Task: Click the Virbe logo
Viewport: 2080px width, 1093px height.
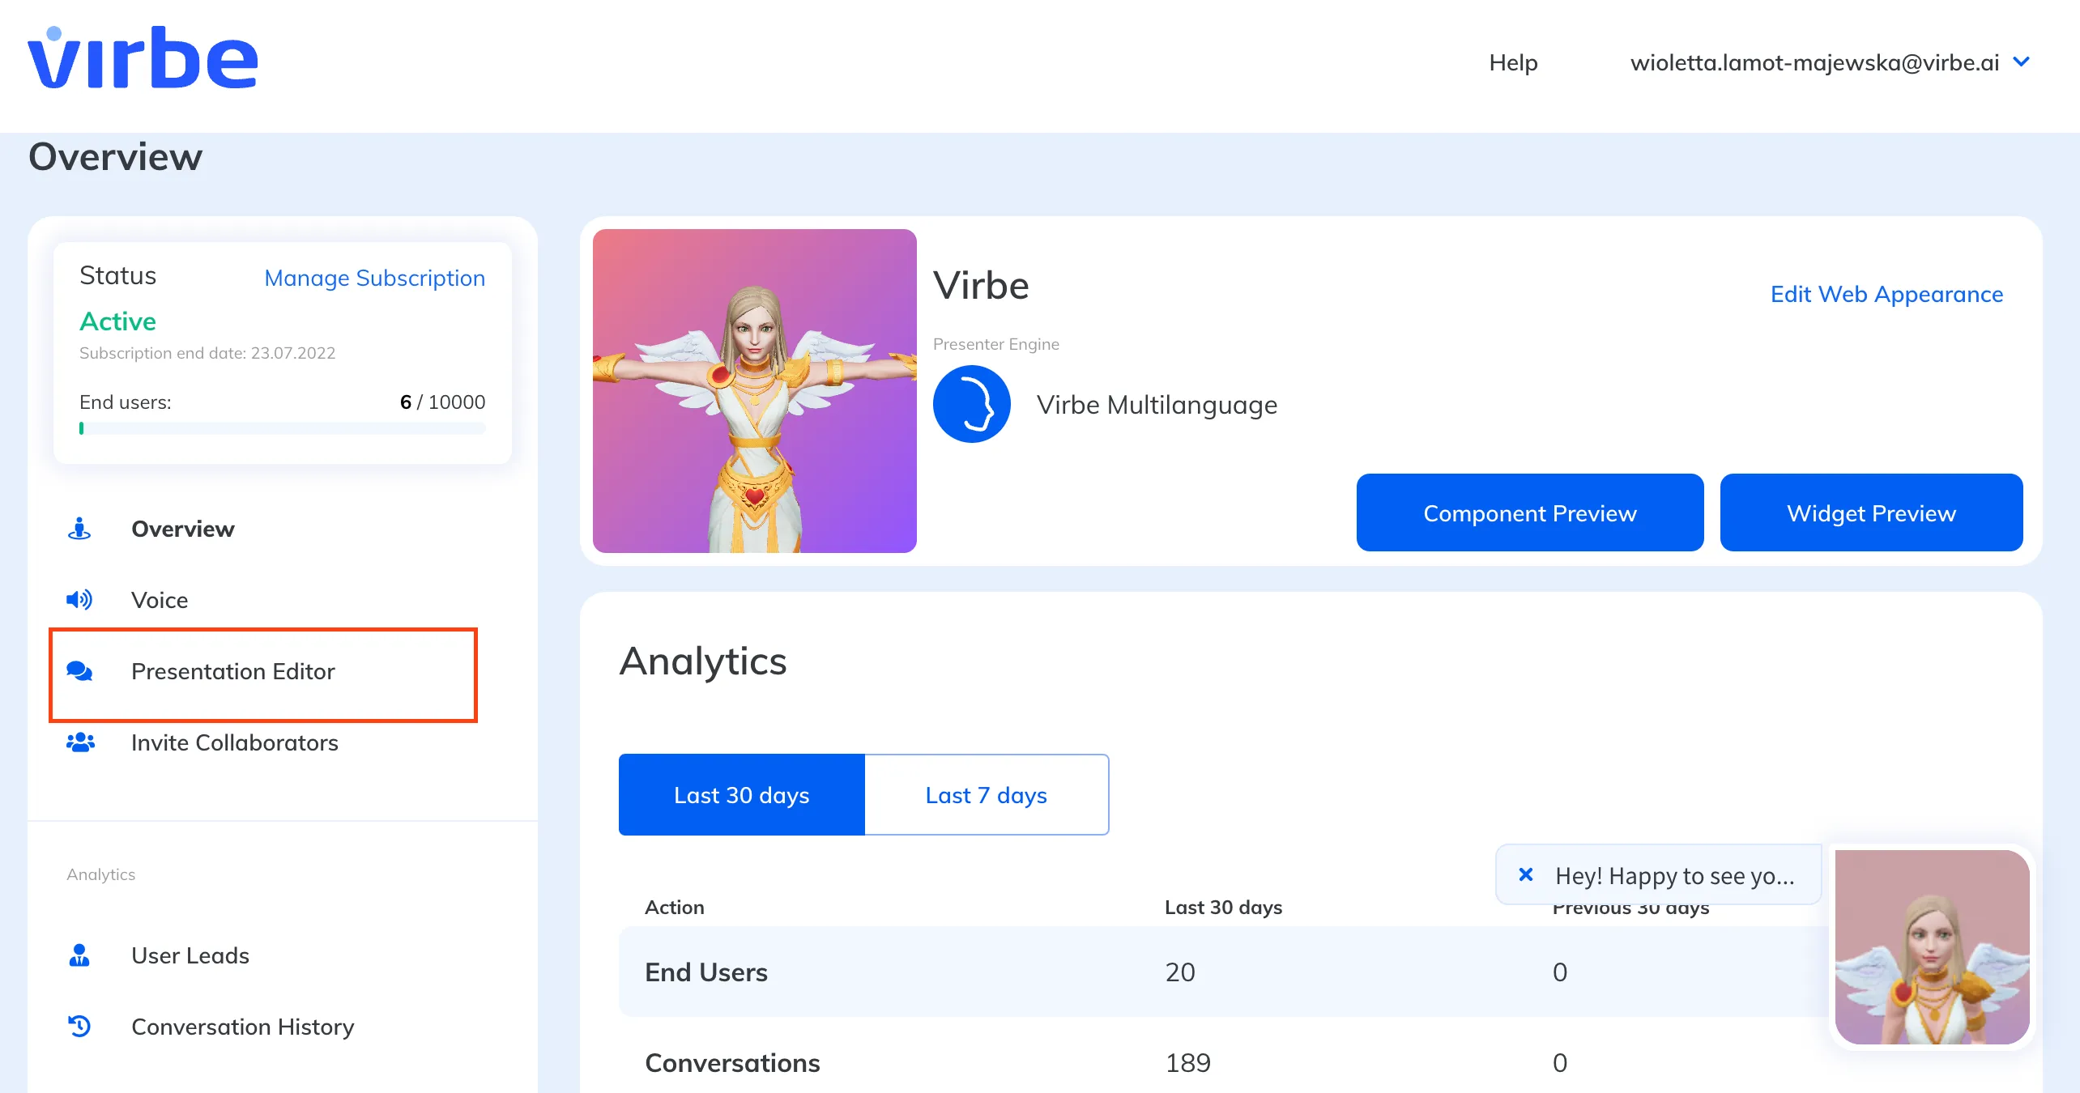Action: point(143,57)
